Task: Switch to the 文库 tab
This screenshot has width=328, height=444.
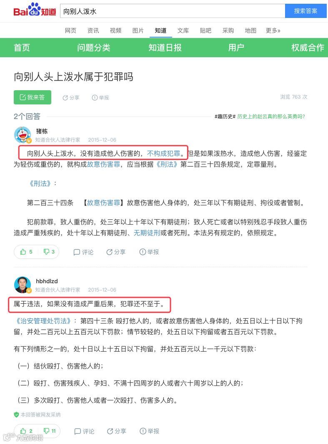Action: pos(183,30)
